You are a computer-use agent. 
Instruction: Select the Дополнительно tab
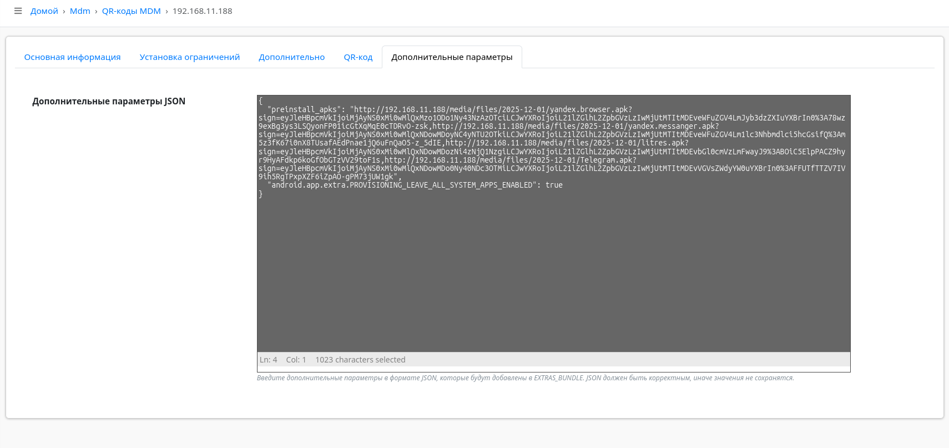[291, 57]
